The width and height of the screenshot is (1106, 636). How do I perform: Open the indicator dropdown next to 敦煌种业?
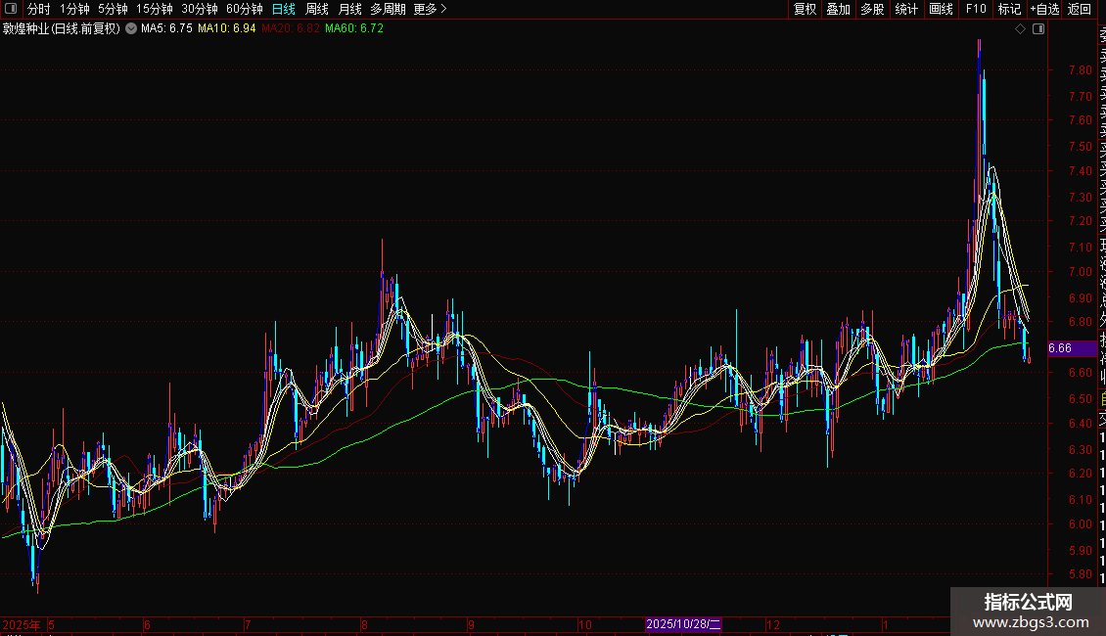pyautogui.click(x=131, y=28)
